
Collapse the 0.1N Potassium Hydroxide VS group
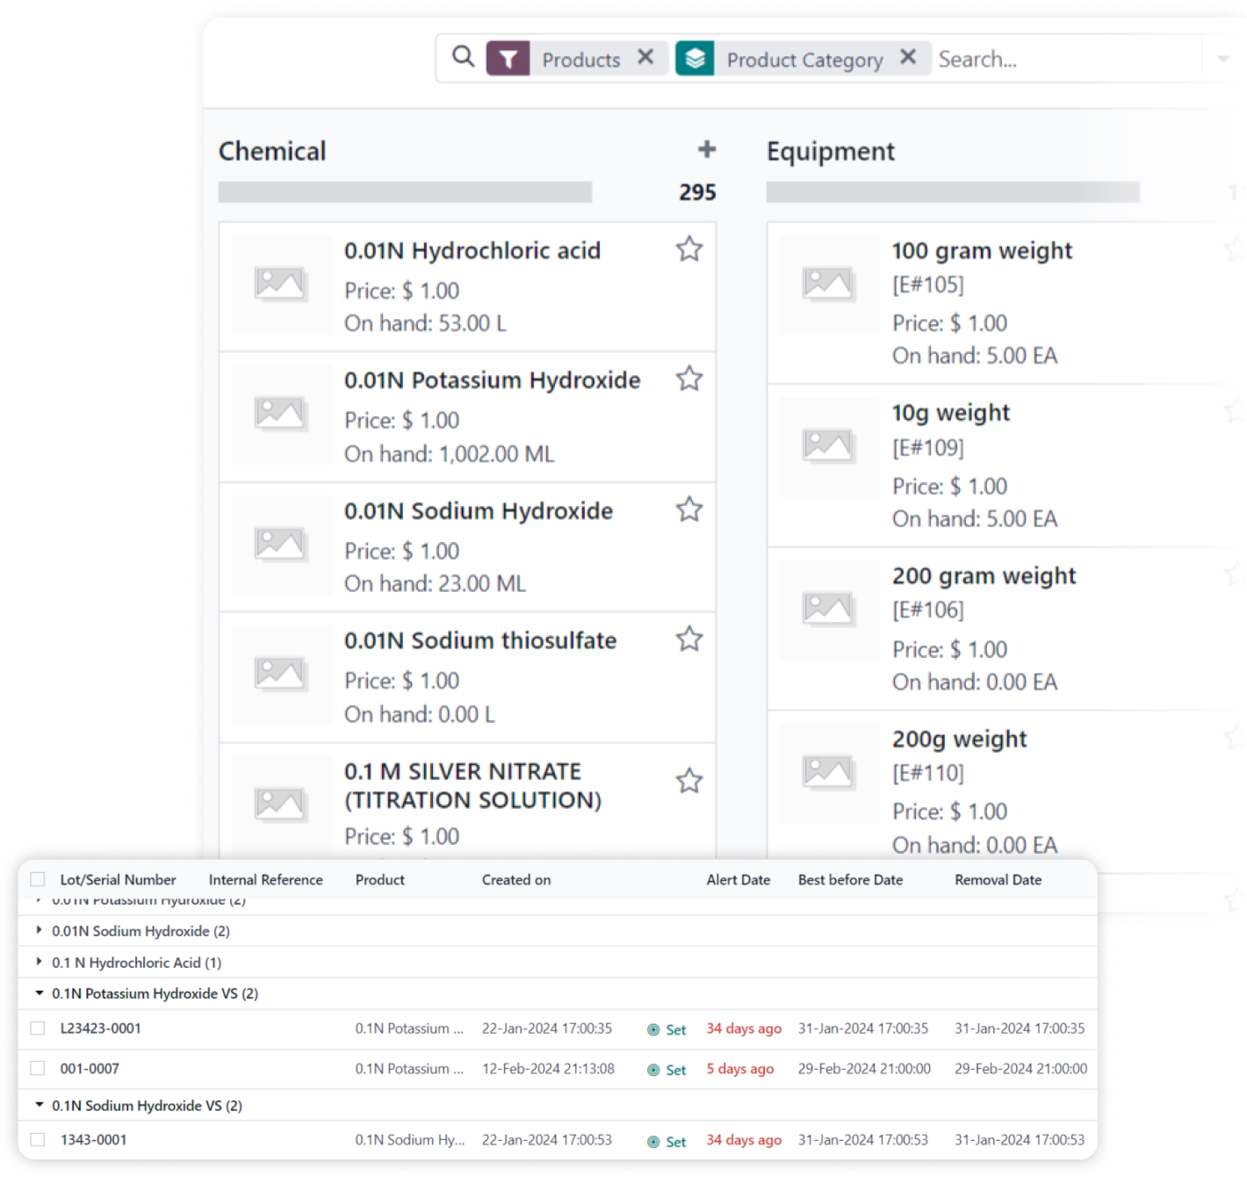40,993
